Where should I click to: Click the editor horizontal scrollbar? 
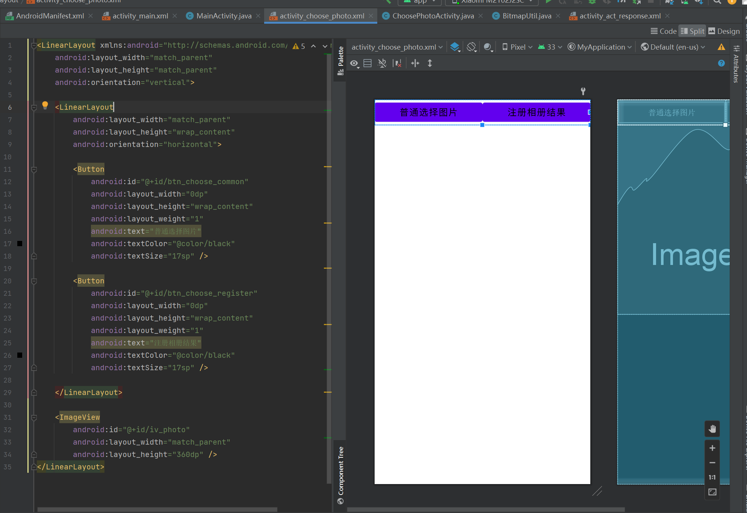(x=157, y=510)
